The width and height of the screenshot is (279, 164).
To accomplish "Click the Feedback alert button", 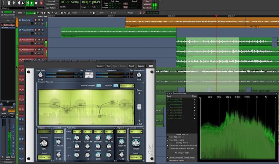I will [147, 8].
